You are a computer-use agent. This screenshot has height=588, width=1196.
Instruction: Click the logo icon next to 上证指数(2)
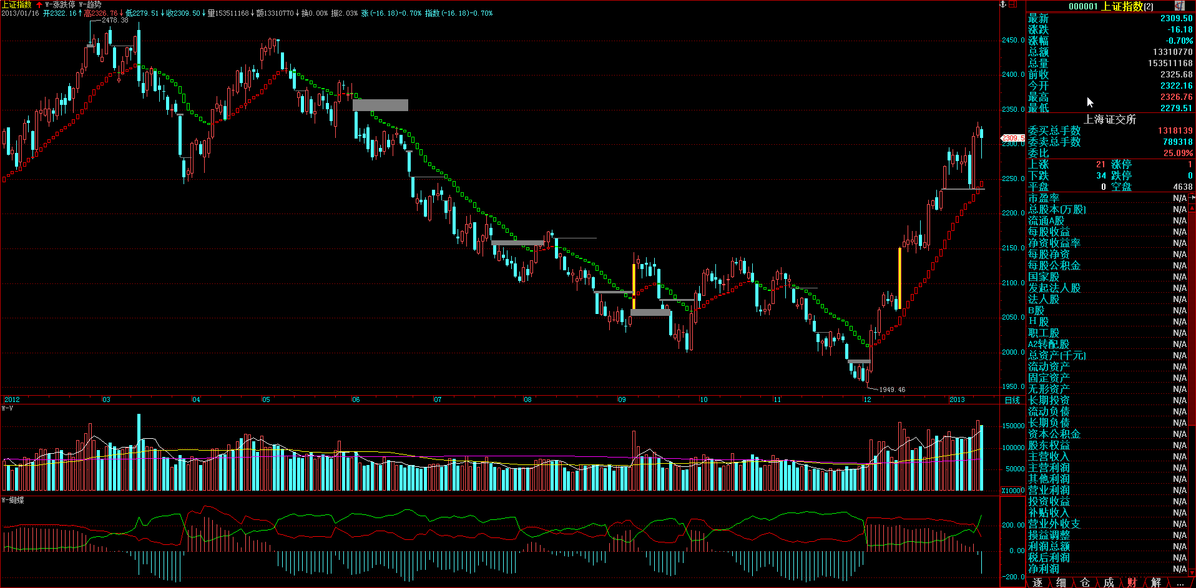(1179, 6)
